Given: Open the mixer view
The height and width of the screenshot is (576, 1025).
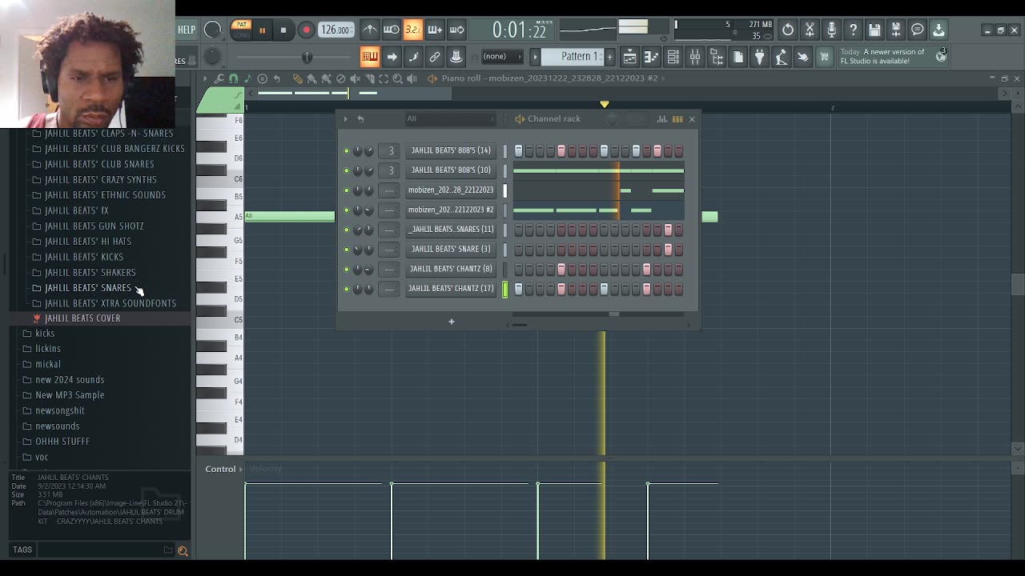Looking at the screenshot, I should (x=695, y=57).
